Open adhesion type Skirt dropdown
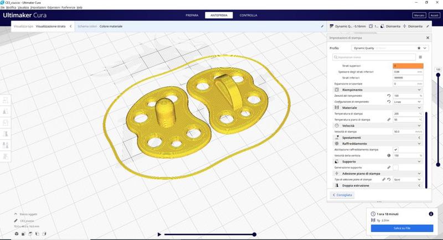 coord(408,179)
